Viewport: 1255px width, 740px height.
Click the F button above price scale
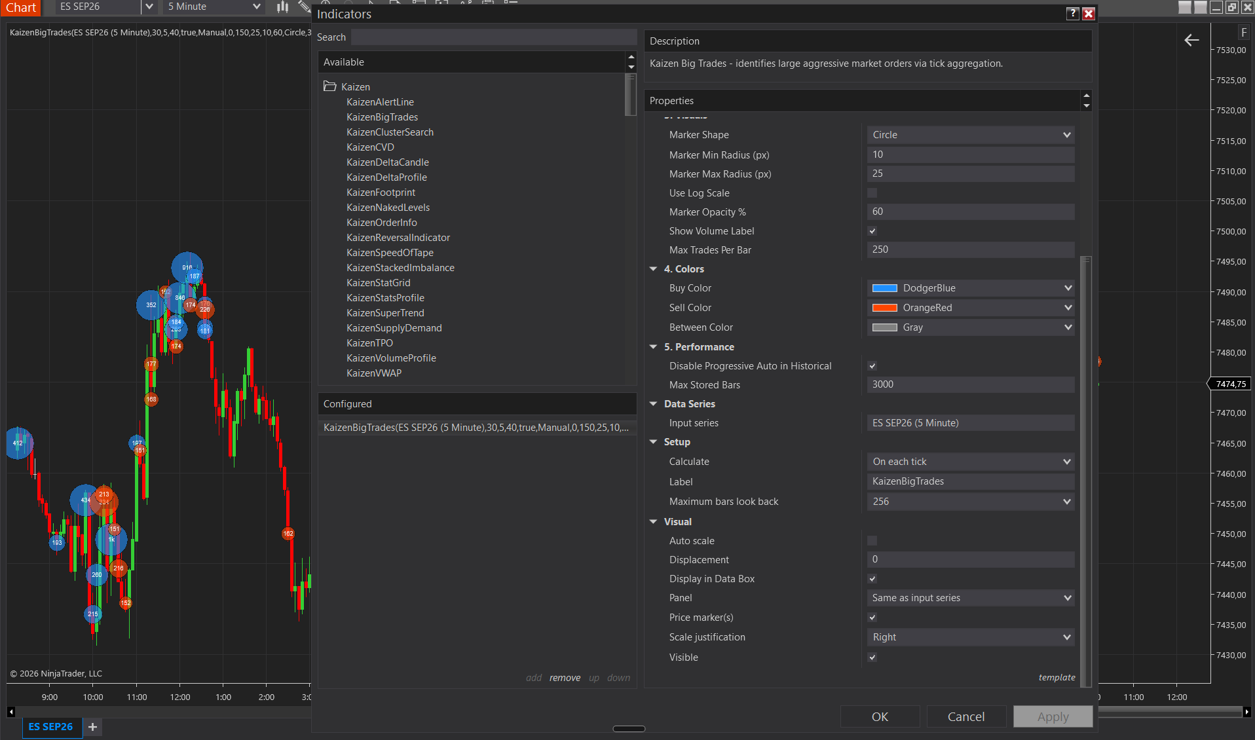pos(1244,33)
